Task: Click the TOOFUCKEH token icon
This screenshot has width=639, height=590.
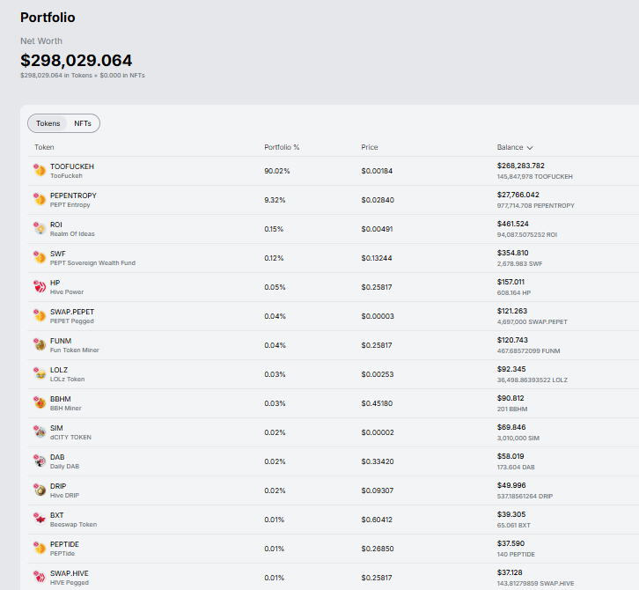Action: coord(40,170)
